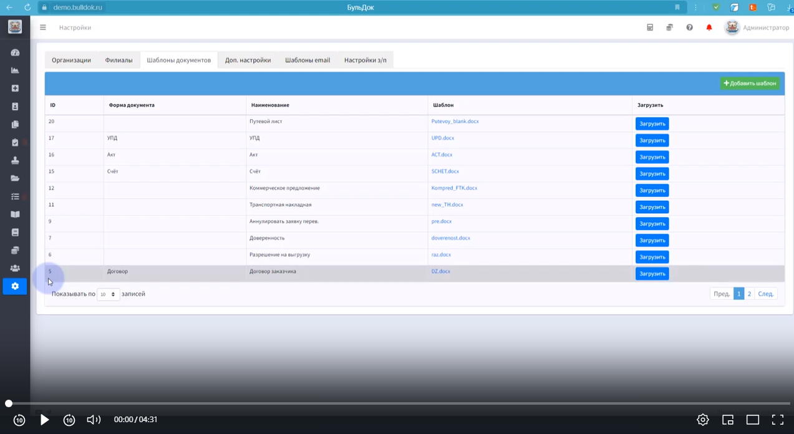Skip the video forward 10 seconds

pyautogui.click(x=69, y=420)
